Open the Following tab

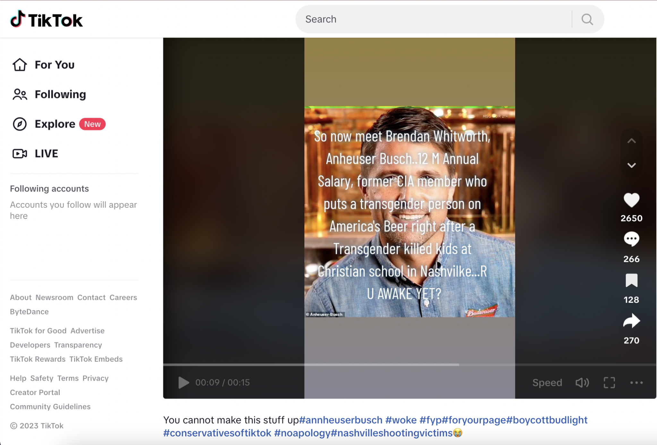tap(60, 94)
